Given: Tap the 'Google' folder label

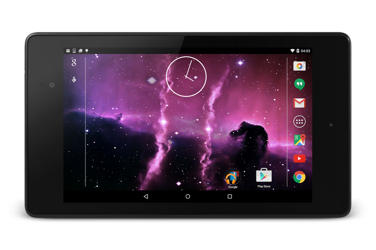Looking at the screenshot, I should pyautogui.click(x=233, y=187).
